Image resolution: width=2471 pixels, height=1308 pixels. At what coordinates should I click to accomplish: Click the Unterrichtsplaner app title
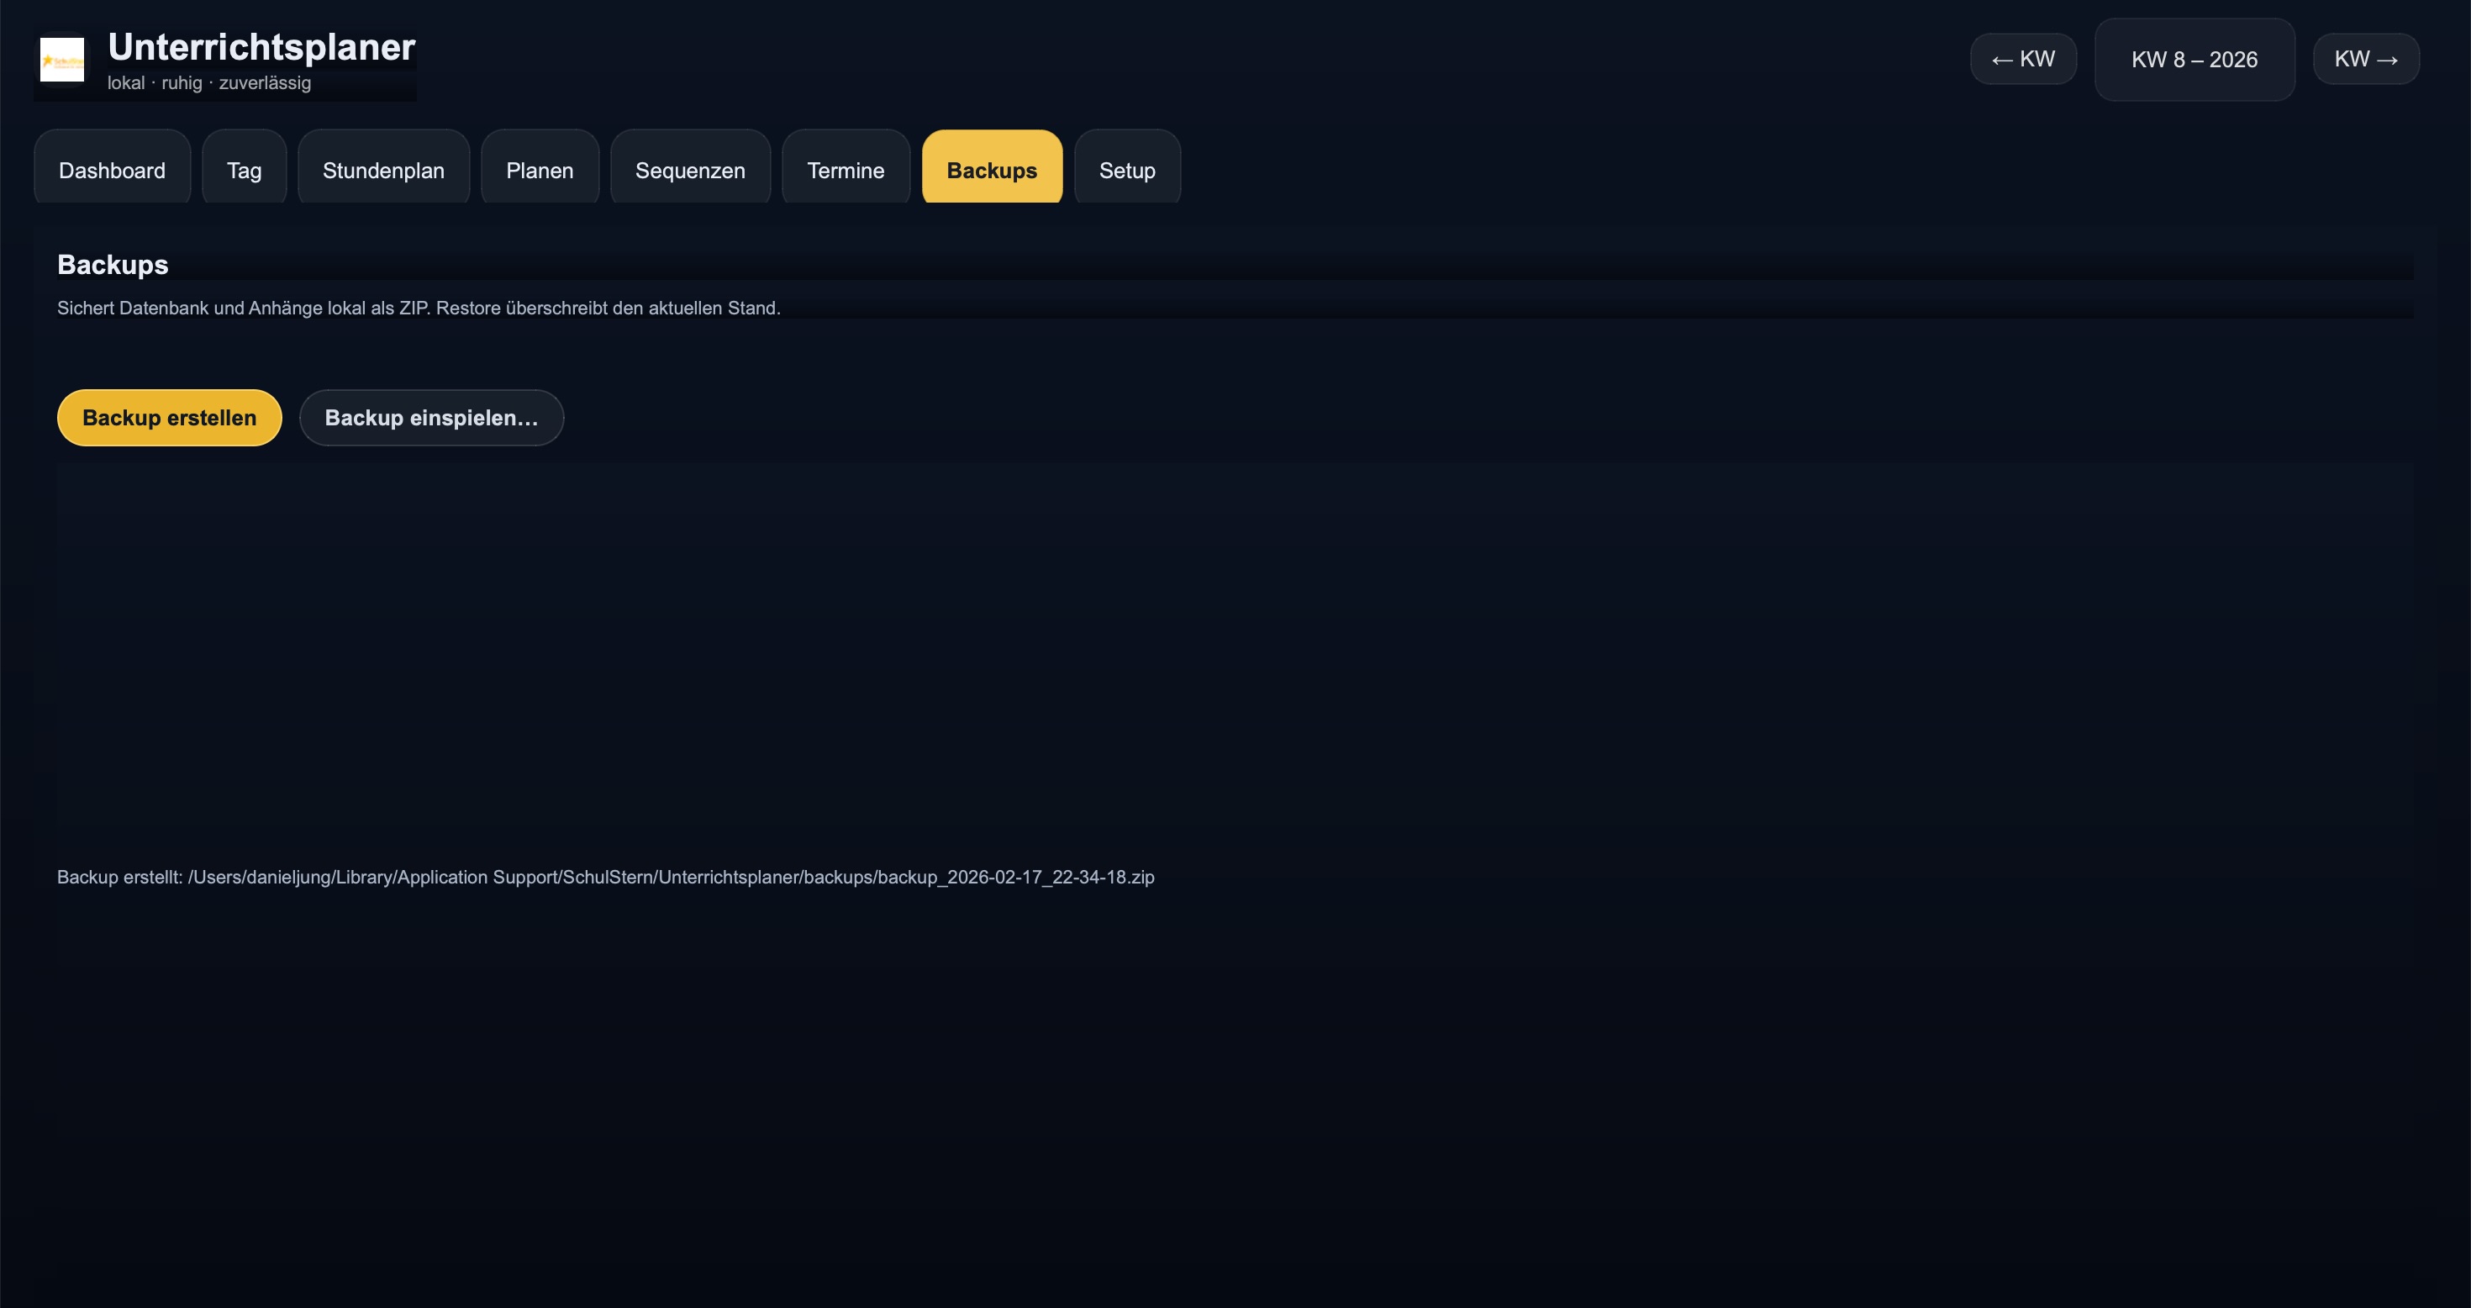pyautogui.click(x=261, y=46)
